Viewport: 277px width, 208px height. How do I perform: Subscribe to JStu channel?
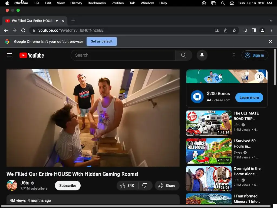tap(68, 186)
